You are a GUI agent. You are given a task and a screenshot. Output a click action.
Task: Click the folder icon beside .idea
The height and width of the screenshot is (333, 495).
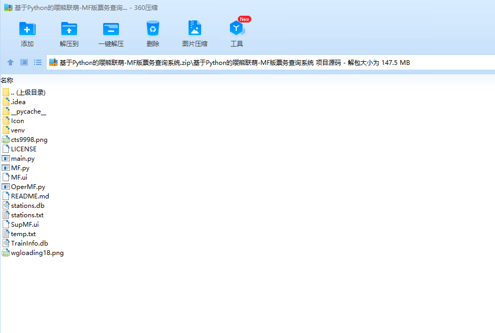coord(6,102)
